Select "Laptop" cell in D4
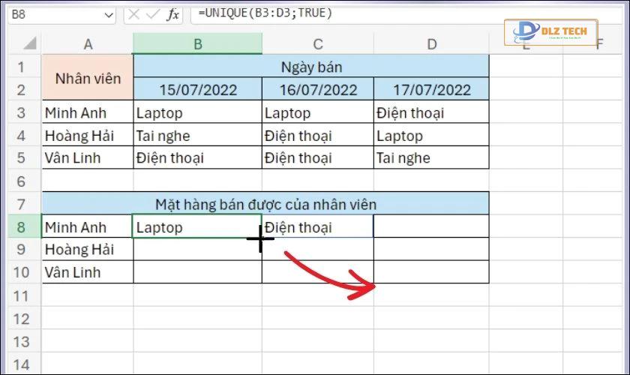 tap(431, 135)
